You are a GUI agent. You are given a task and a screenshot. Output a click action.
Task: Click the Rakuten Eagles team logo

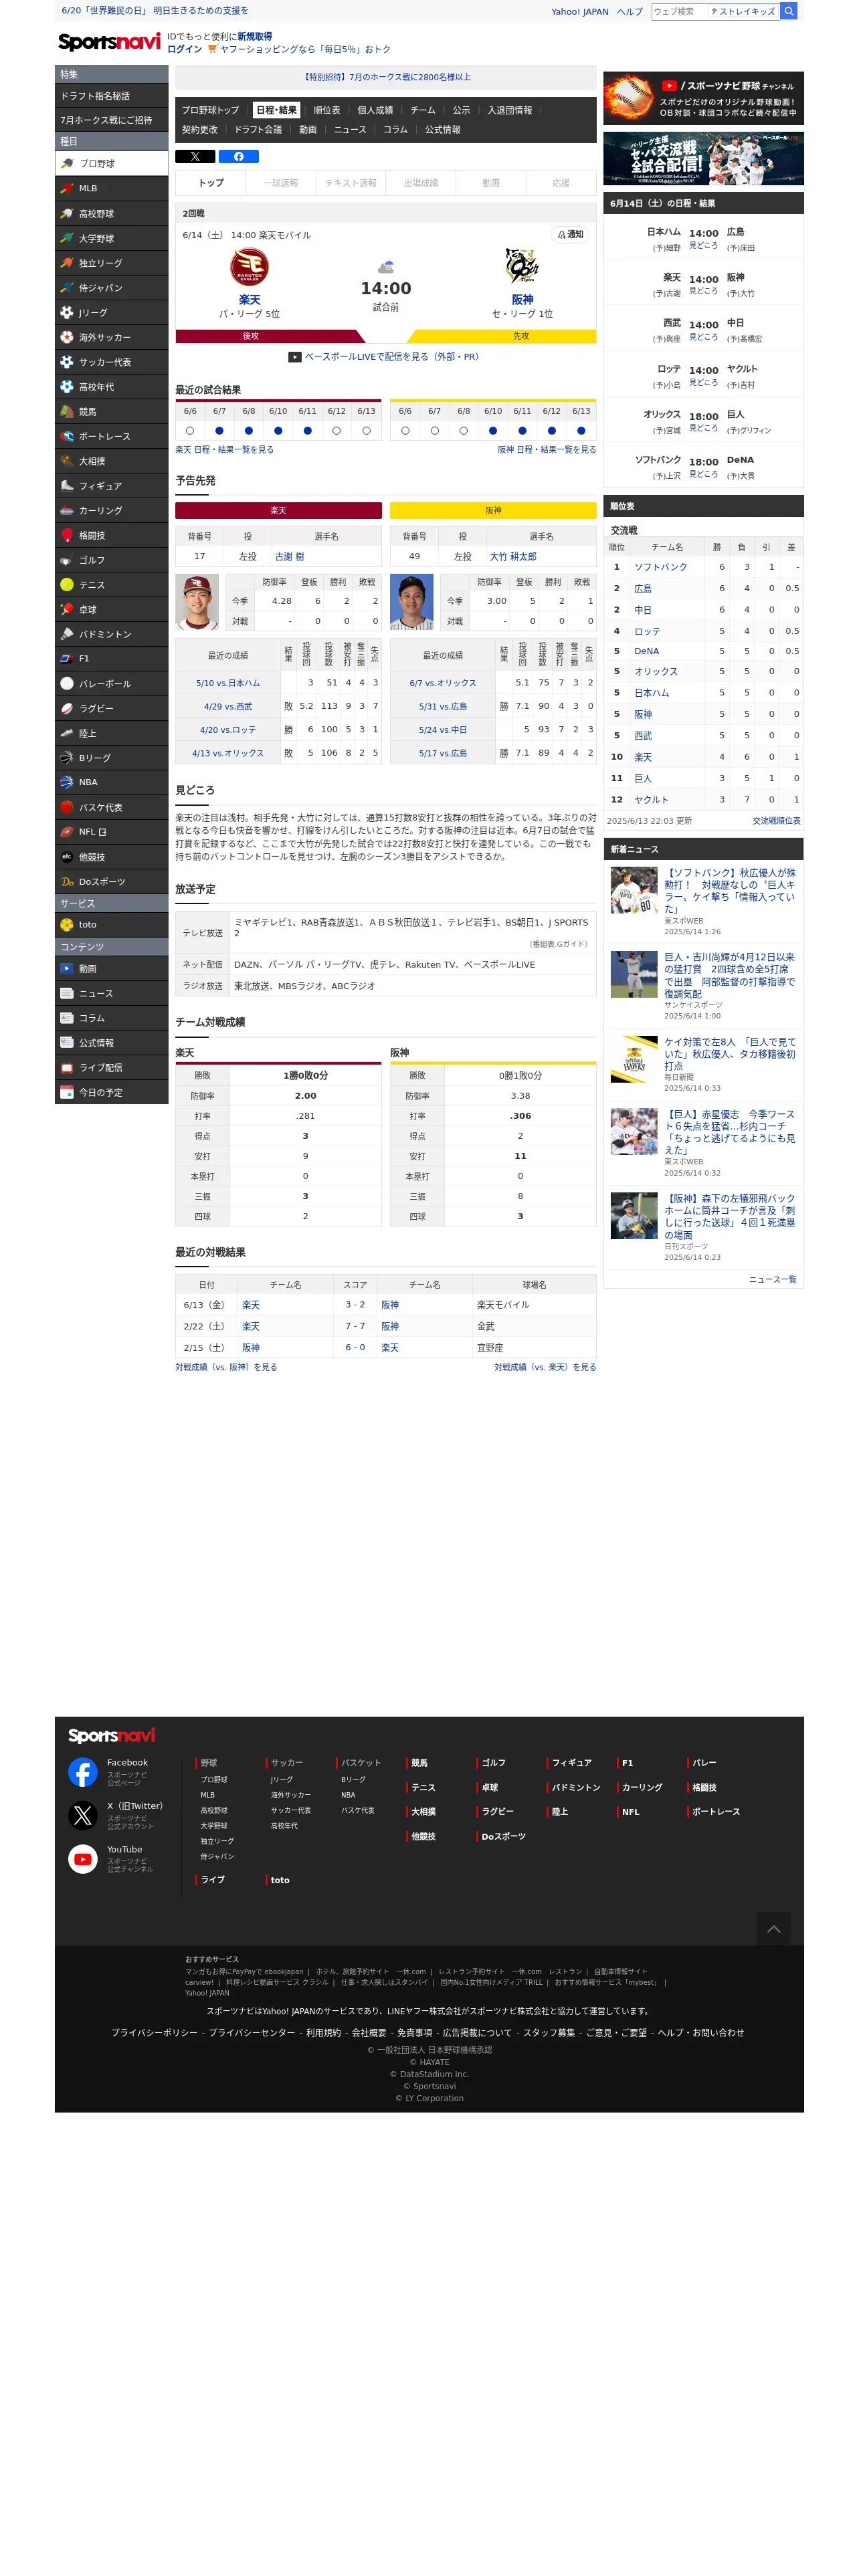click(249, 268)
